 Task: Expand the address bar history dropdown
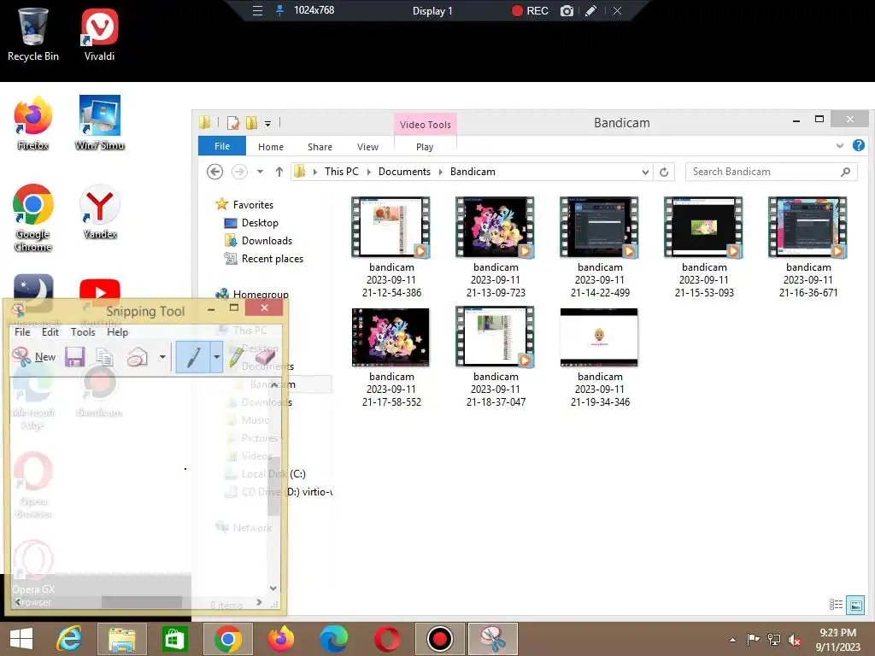(645, 172)
